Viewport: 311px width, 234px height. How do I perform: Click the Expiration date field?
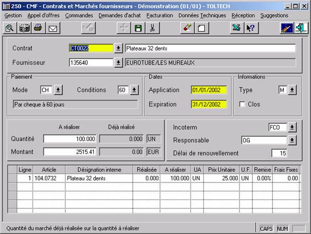coord(209,104)
